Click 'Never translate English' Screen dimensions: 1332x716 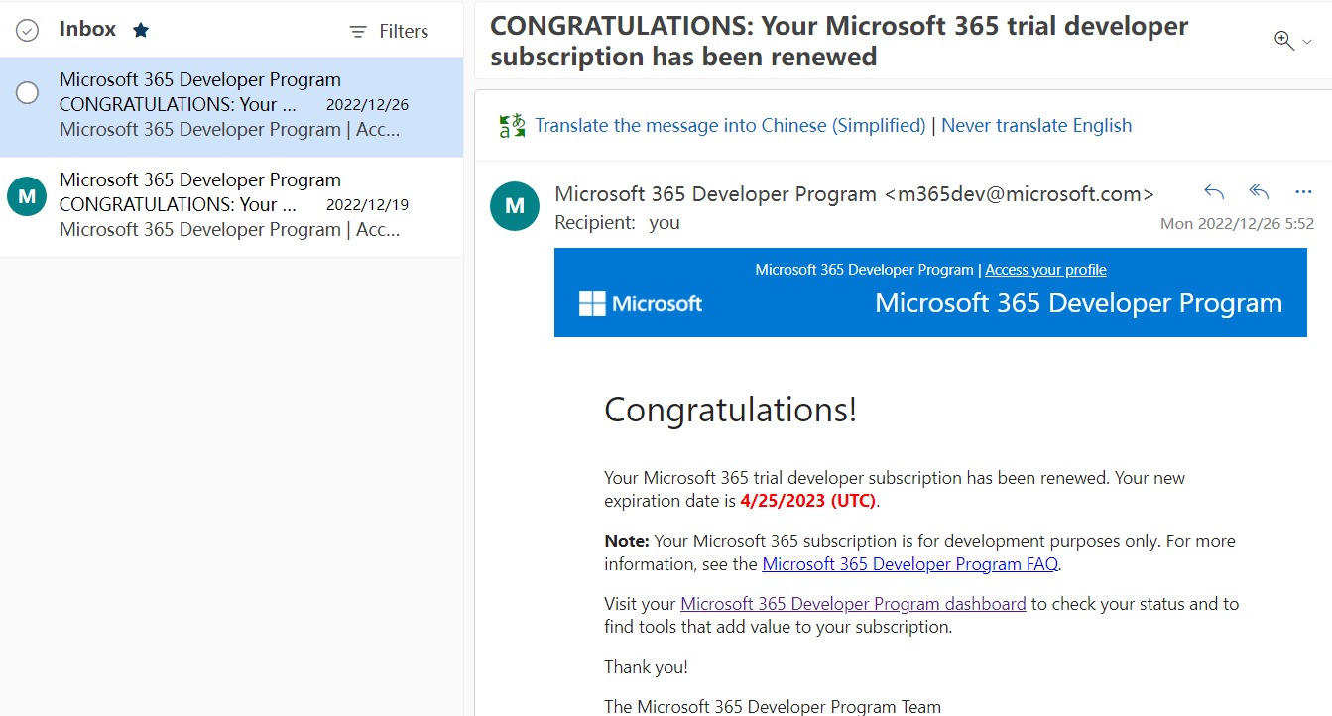[x=1036, y=124]
